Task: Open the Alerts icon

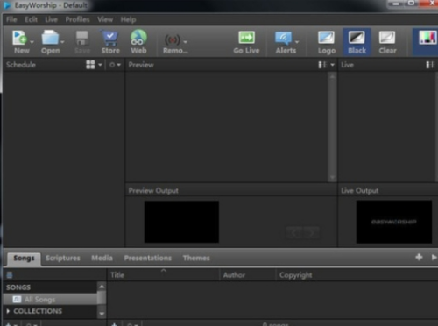Action: click(x=283, y=39)
